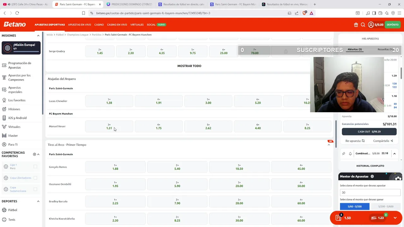Click the share page icon
The height and width of the screenshot is (227, 404).
coord(297,13)
